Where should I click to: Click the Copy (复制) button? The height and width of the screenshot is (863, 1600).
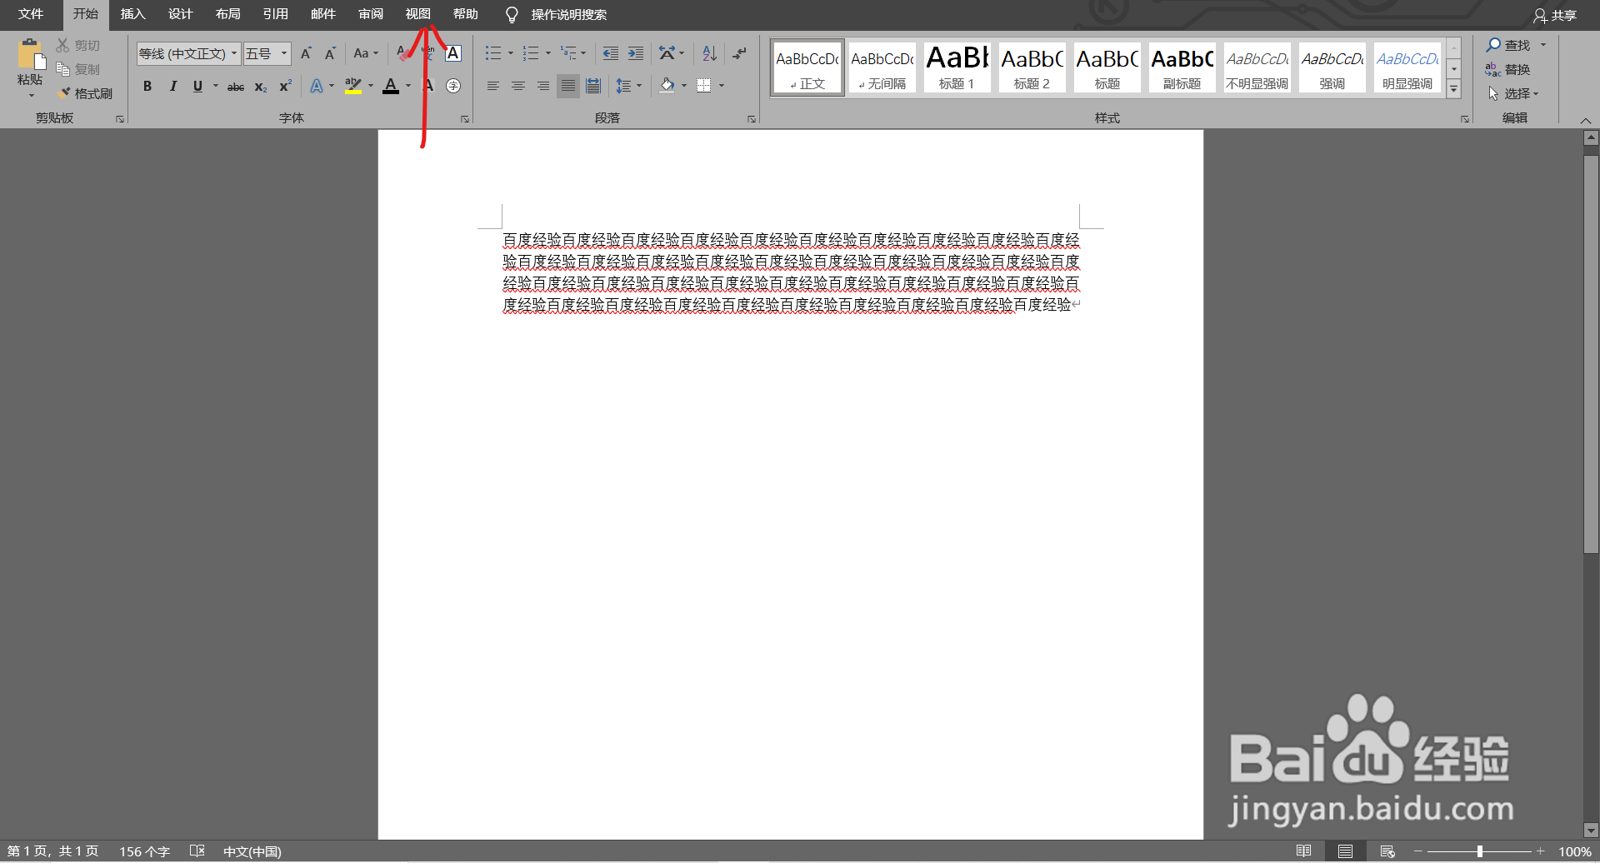pos(78,69)
